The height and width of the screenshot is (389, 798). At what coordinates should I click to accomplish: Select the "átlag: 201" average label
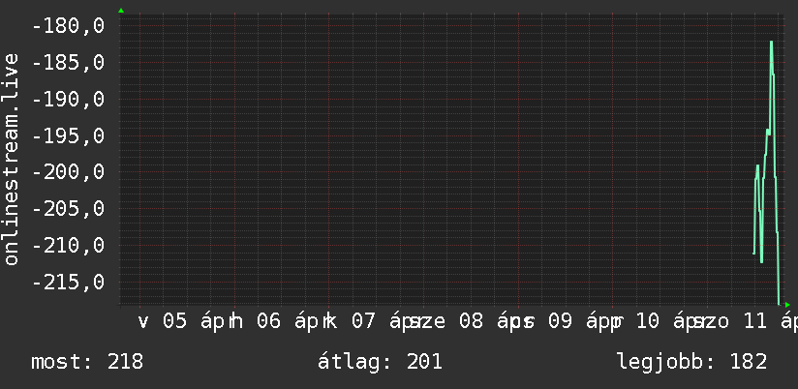click(380, 362)
